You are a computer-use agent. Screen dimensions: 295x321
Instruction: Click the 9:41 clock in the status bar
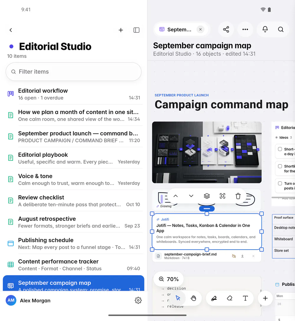point(26,10)
